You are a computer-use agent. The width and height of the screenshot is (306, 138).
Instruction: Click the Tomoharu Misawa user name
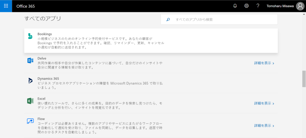pyautogui.click(x=280, y=6)
